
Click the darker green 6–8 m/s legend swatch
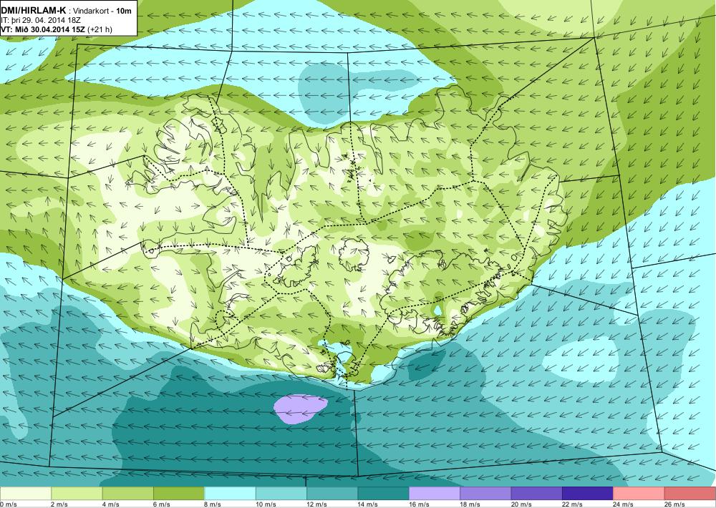179,494
